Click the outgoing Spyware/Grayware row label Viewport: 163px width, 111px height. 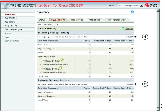coord(46,96)
